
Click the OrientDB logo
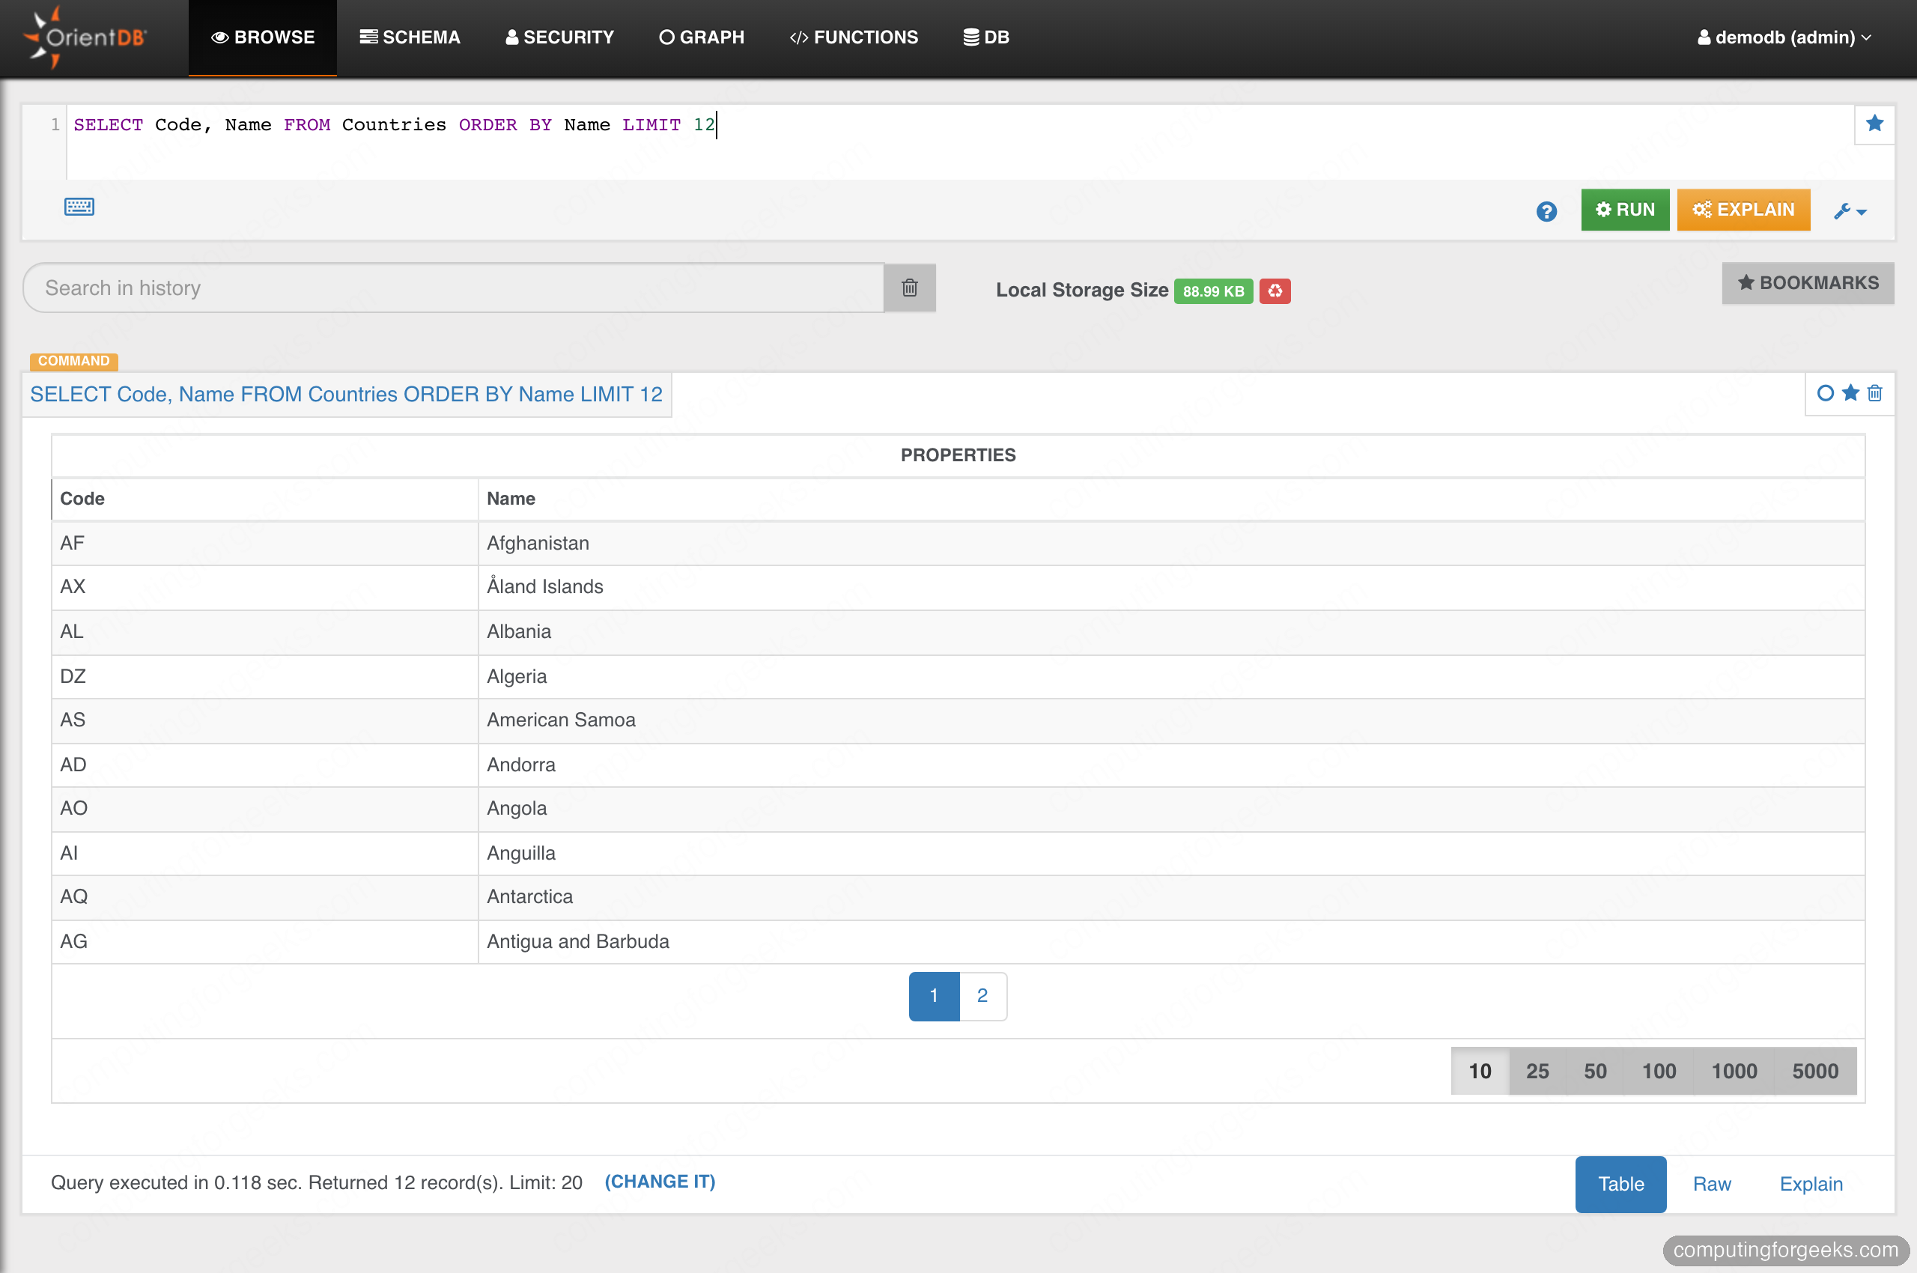coord(86,37)
